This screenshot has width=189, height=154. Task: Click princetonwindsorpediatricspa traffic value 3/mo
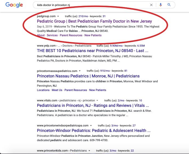[x=114, y=126]
